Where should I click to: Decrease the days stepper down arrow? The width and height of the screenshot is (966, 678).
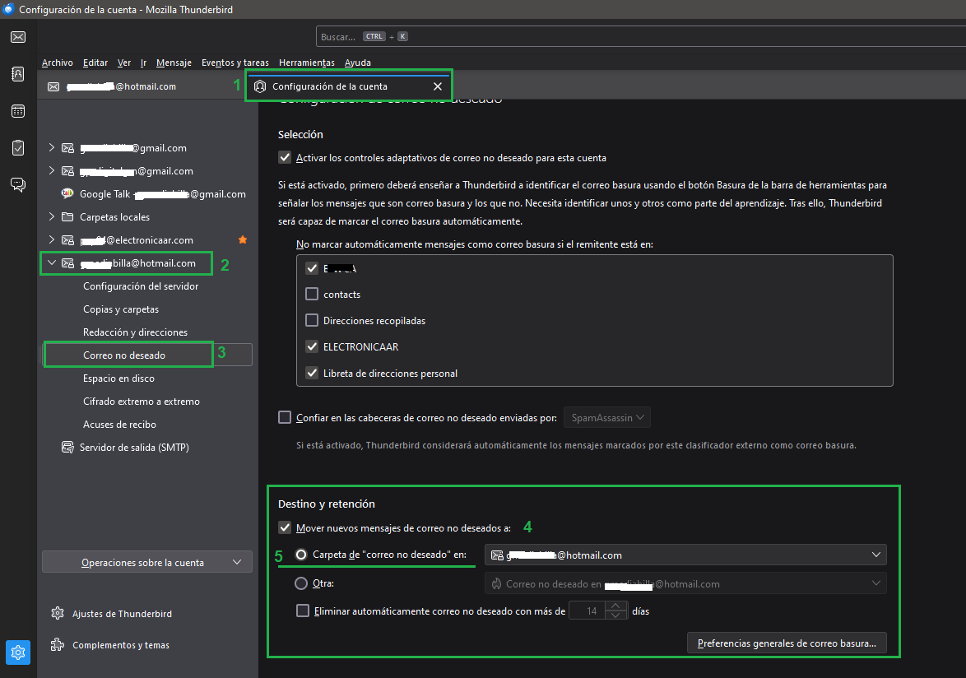(616, 615)
